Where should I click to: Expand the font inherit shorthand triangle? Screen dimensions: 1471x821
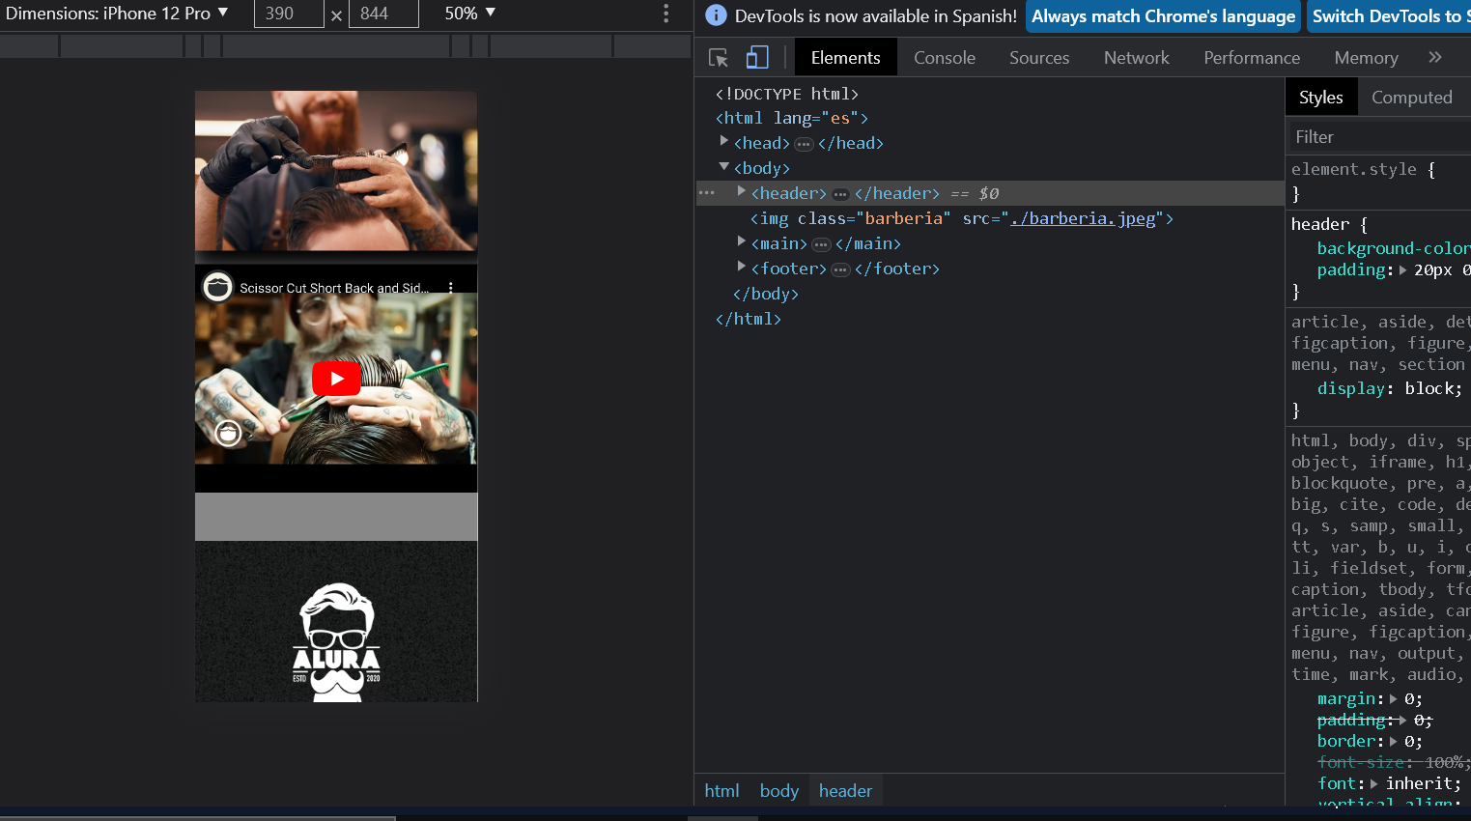click(1374, 783)
